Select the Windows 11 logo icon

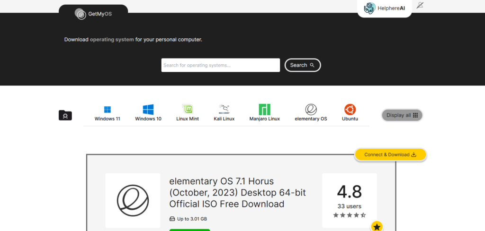[x=108, y=110]
